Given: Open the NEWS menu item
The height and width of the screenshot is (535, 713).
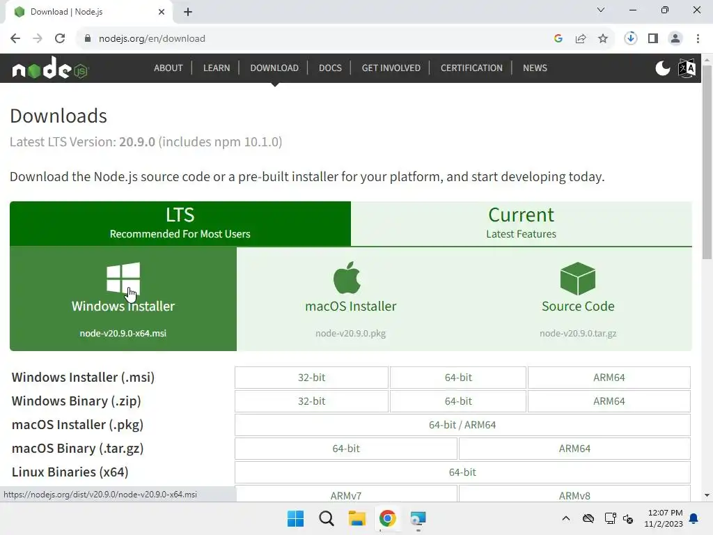Looking at the screenshot, I should 535,68.
